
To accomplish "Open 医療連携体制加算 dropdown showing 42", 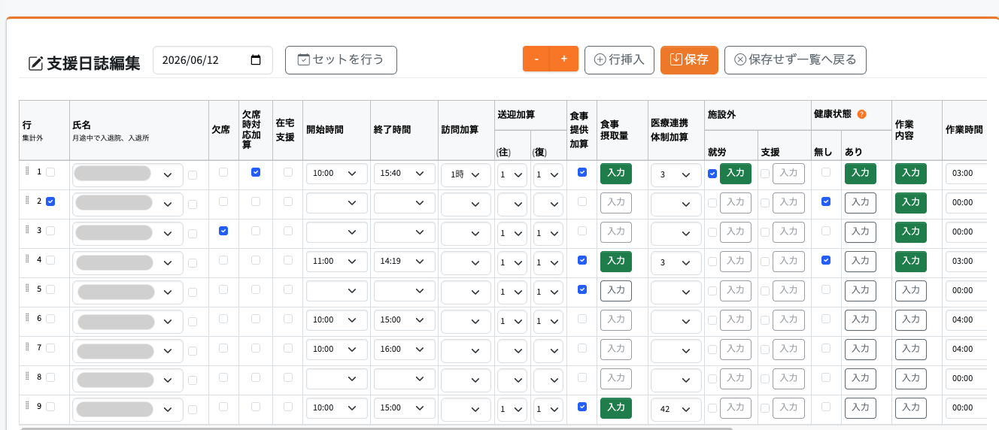I will click(x=676, y=409).
